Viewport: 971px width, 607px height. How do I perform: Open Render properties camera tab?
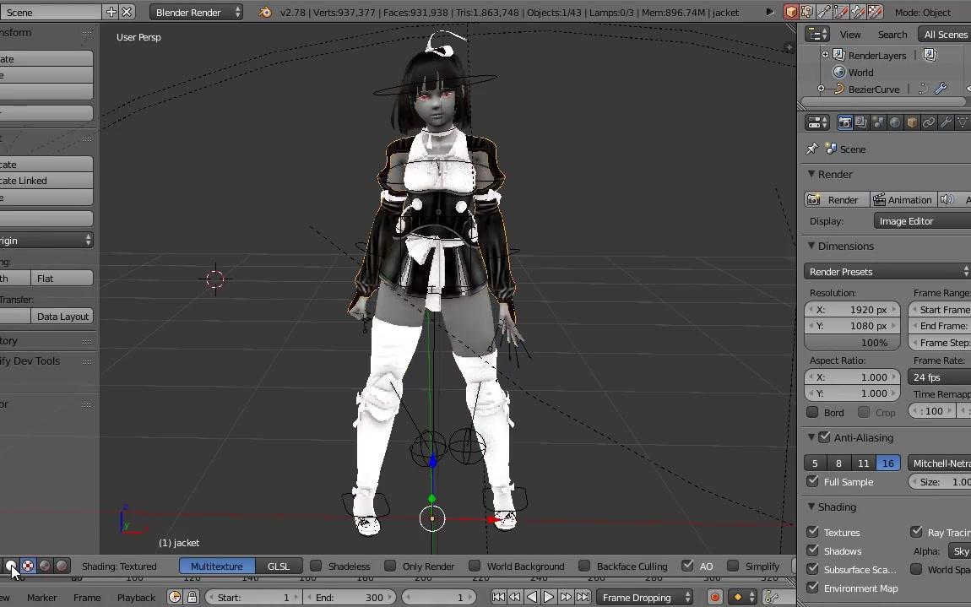click(844, 122)
